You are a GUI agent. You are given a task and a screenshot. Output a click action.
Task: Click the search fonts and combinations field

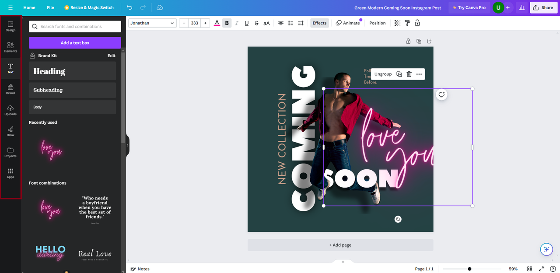pos(75,26)
